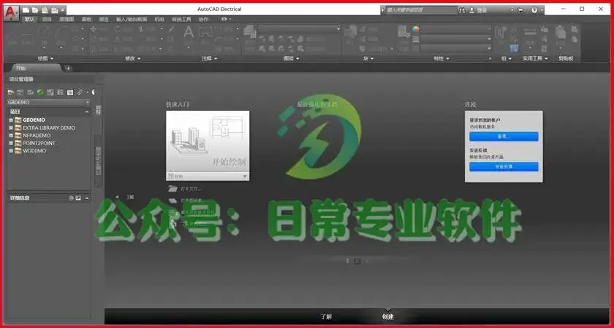This screenshot has height=328, width=614.
Task: Select the large Text (A) tool in ribbon
Action: tap(189, 33)
